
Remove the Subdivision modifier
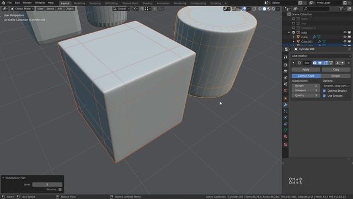click(349, 63)
